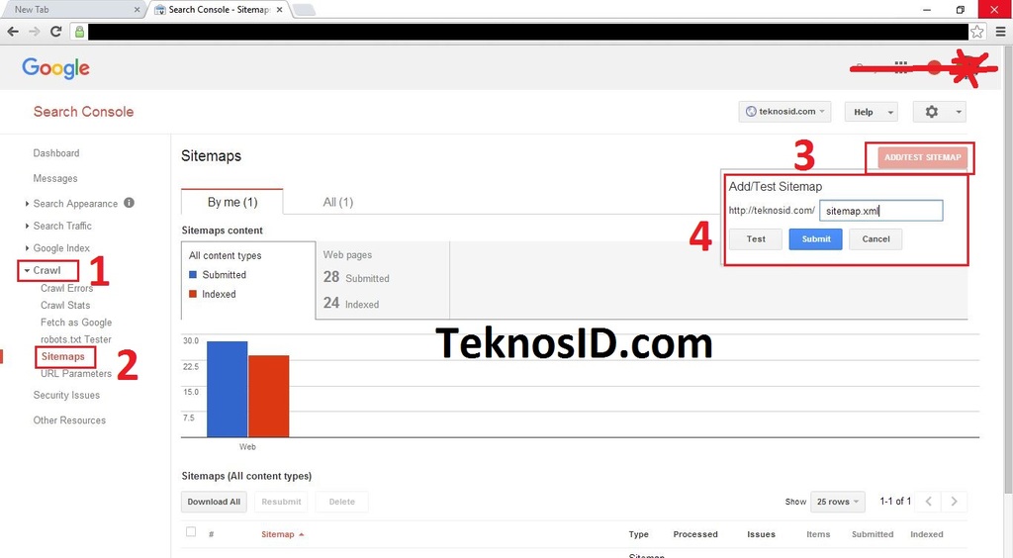Expand the Search Appearance section
The image size is (1013, 558).
click(x=27, y=204)
